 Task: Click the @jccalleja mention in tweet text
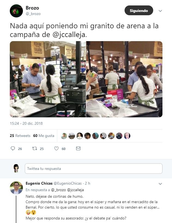click(x=69, y=35)
